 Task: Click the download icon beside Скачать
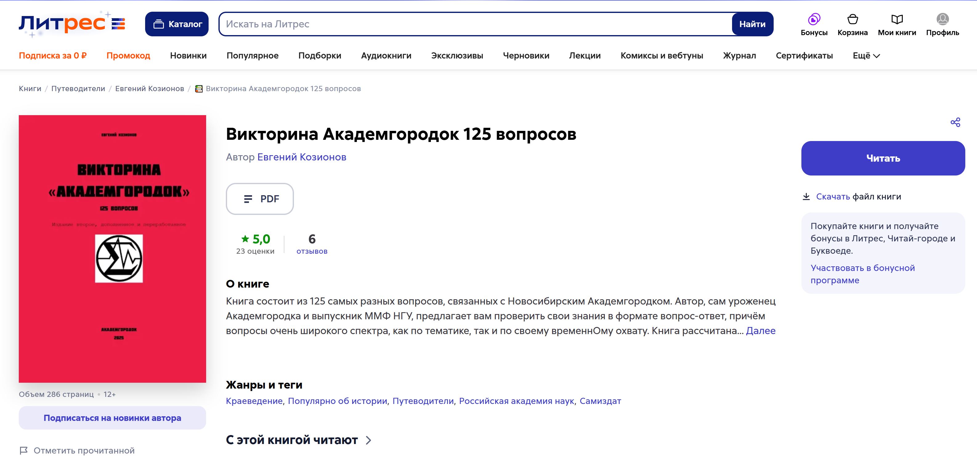806,197
